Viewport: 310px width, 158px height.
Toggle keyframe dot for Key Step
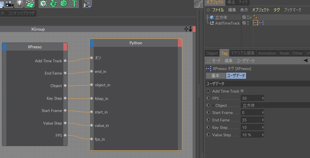click(208, 127)
